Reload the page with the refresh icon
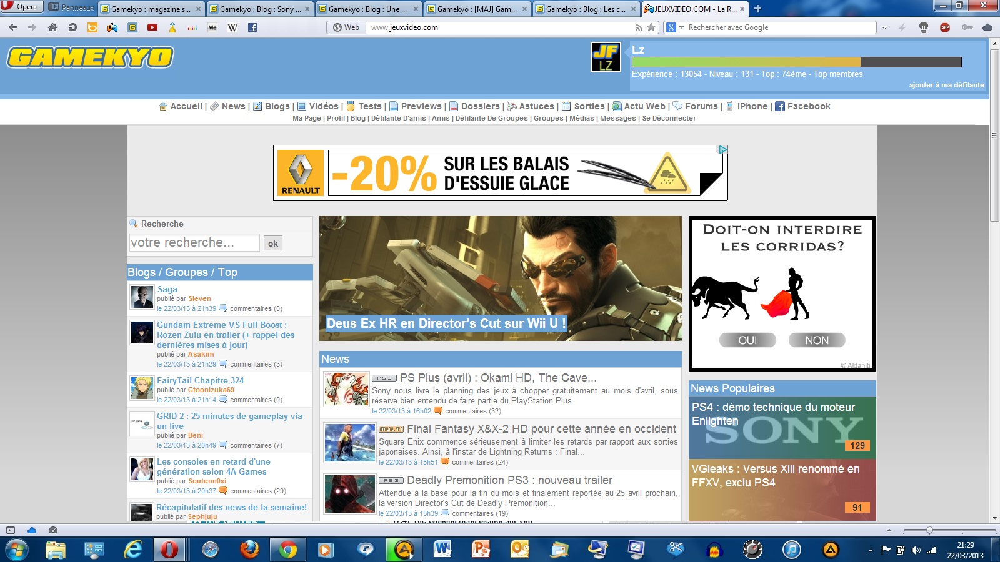The width and height of the screenshot is (1000, 562). tap(72, 27)
